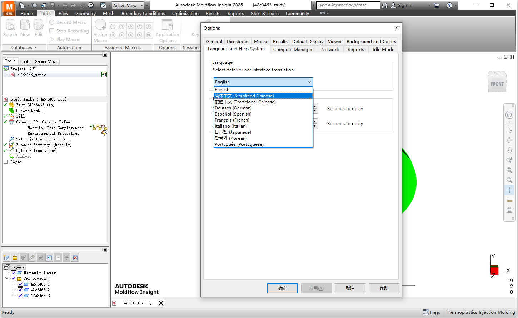Toggle the 42c3463 1 layer checkbox

point(20,284)
